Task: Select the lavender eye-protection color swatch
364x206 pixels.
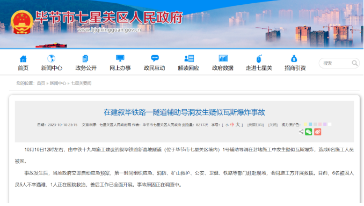Action: click(325, 124)
